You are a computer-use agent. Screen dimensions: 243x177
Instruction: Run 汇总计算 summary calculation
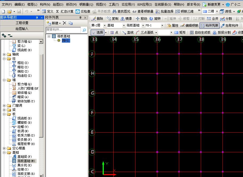(65, 11)
